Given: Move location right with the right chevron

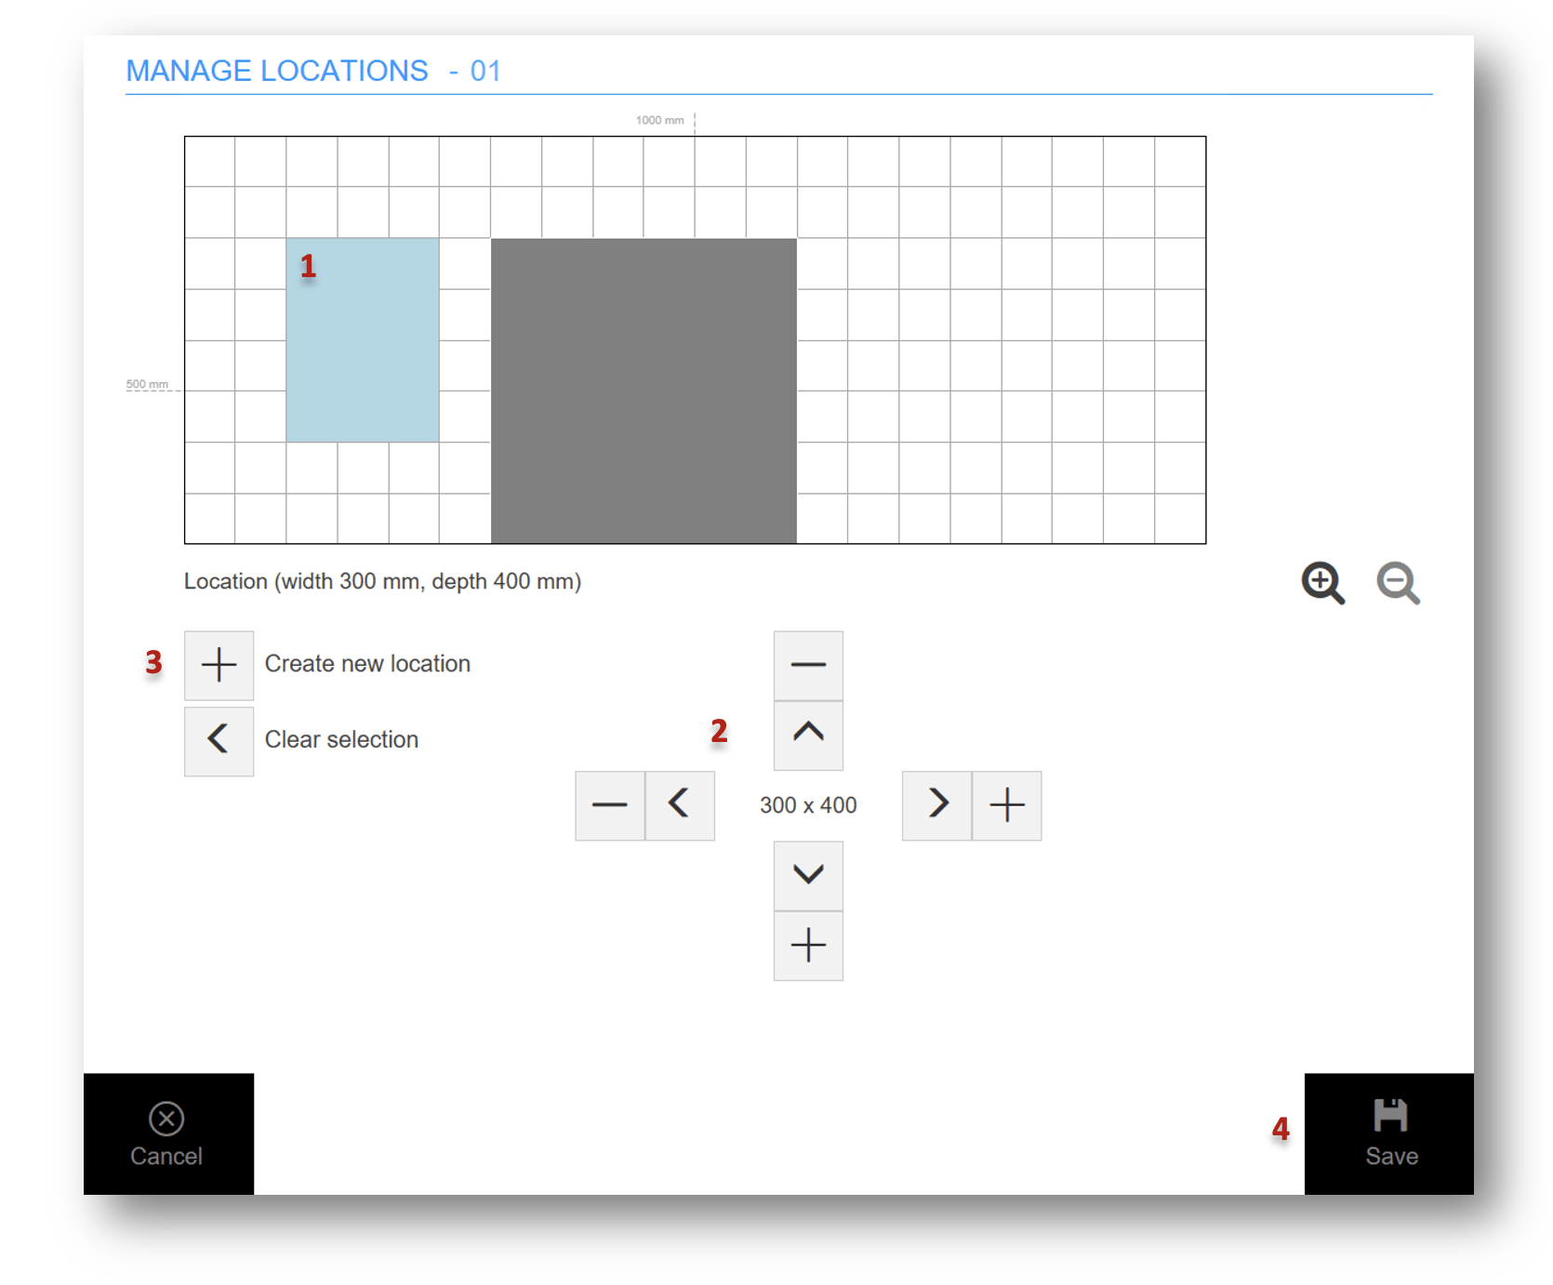Looking at the screenshot, I should (937, 805).
